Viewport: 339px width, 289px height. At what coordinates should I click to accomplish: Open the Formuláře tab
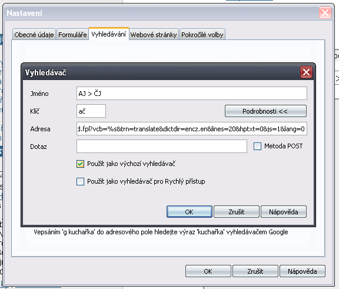pos(72,34)
